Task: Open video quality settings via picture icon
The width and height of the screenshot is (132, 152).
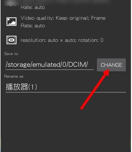Action: coord(11,21)
